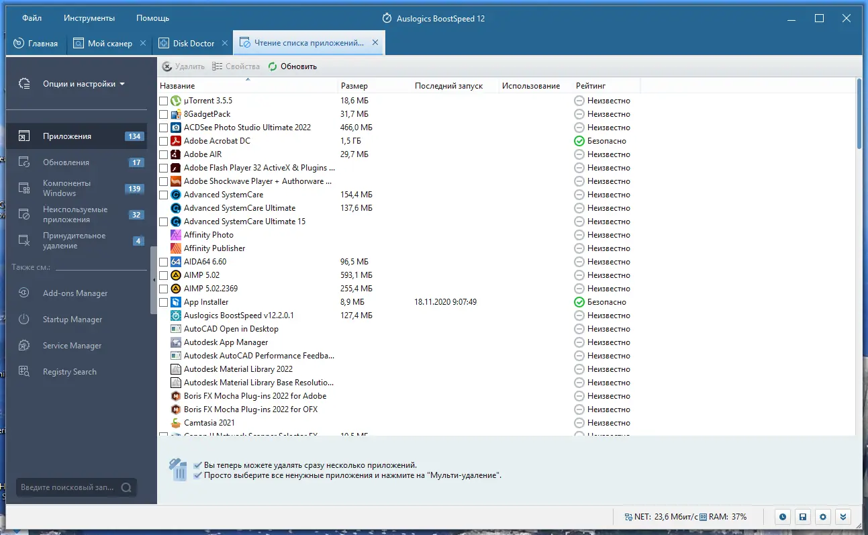Open the Опции и настройки dropdown
Image resolution: width=868 pixels, height=535 pixels.
(84, 84)
